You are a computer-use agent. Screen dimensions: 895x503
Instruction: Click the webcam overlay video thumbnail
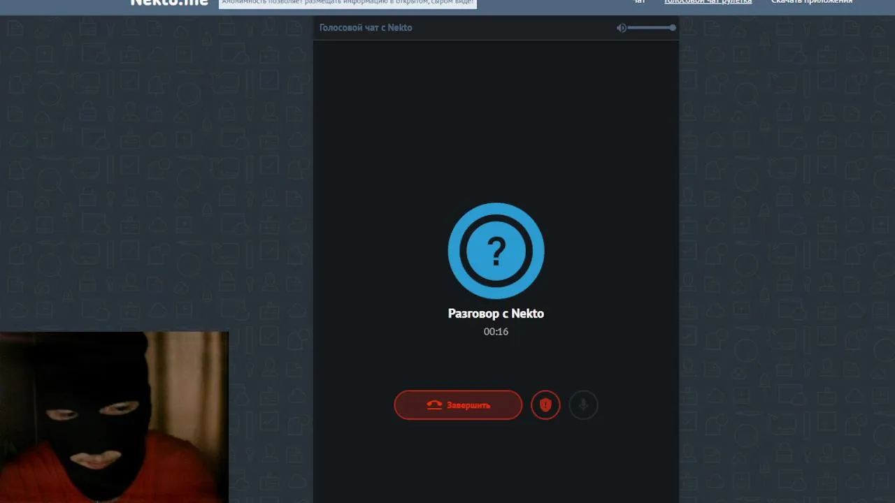coord(114,417)
